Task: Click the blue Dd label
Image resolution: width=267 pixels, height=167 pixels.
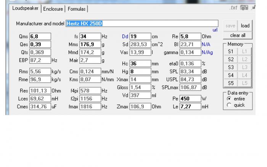Action: [x=125, y=37]
